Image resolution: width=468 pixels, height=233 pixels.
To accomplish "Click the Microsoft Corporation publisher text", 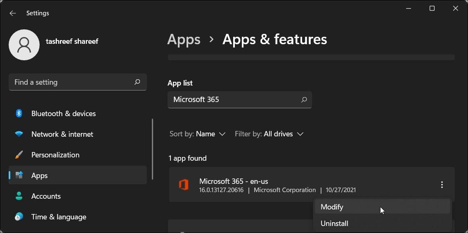I will (285, 190).
